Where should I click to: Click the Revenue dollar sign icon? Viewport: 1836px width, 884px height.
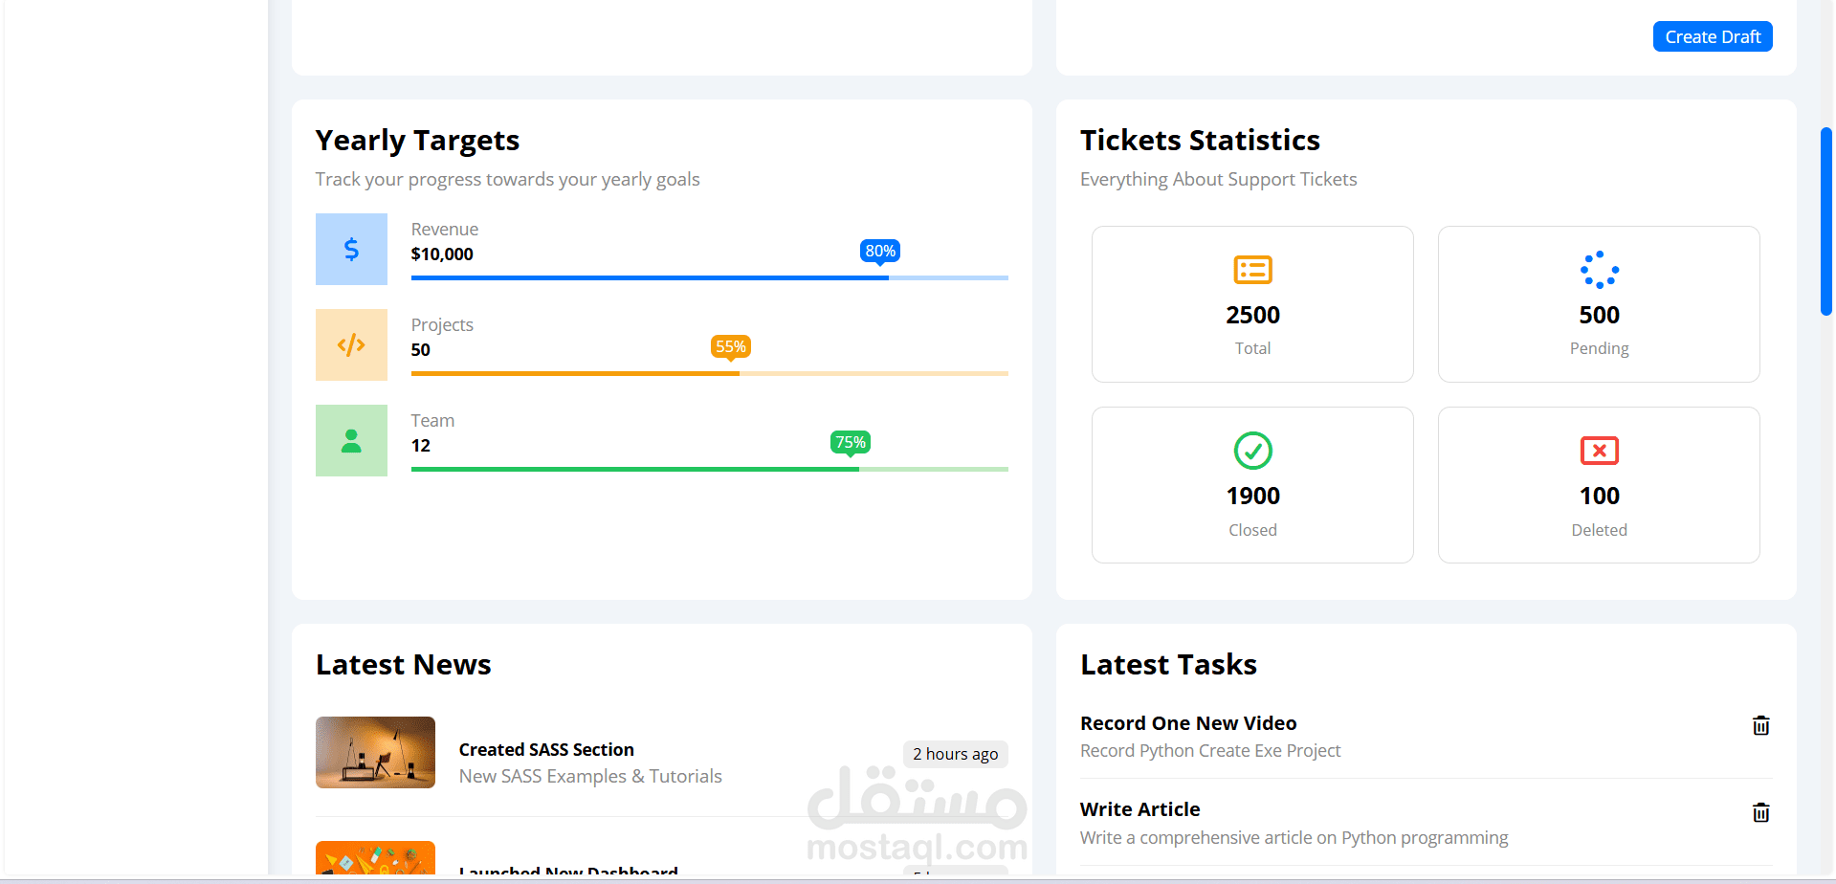[351, 249]
